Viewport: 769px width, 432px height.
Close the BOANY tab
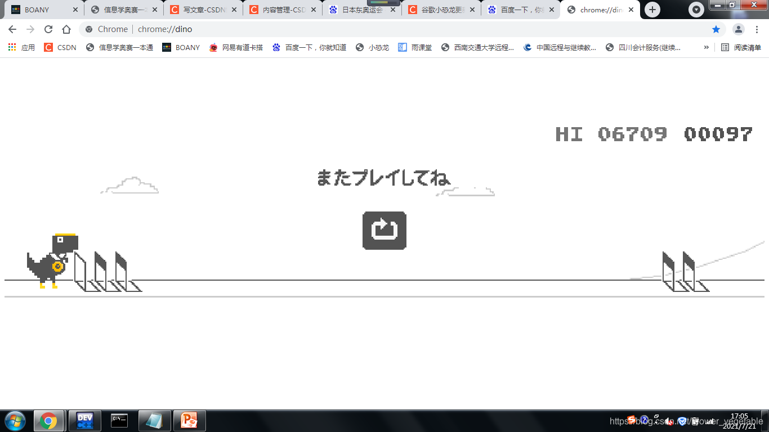75,10
